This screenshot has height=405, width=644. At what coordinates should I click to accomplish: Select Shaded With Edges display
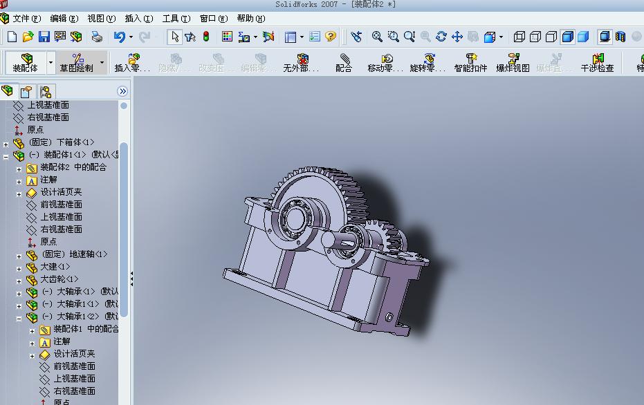(567, 37)
